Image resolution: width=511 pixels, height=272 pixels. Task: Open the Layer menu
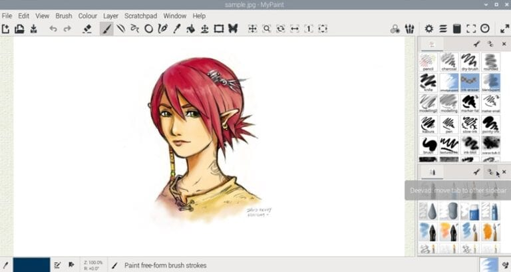coord(110,16)
